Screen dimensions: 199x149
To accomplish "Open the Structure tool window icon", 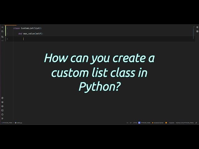I will tap(2, 37).
